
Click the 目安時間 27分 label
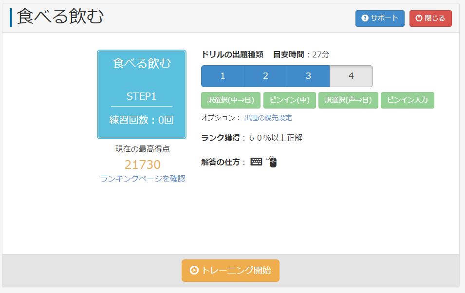coord(301,55)
